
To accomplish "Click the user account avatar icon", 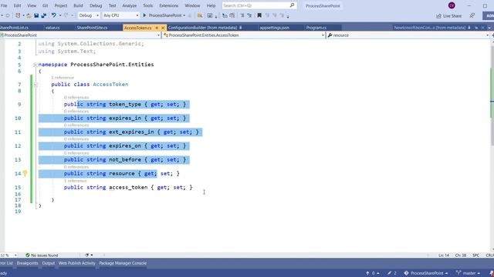I will click(452, 5).
